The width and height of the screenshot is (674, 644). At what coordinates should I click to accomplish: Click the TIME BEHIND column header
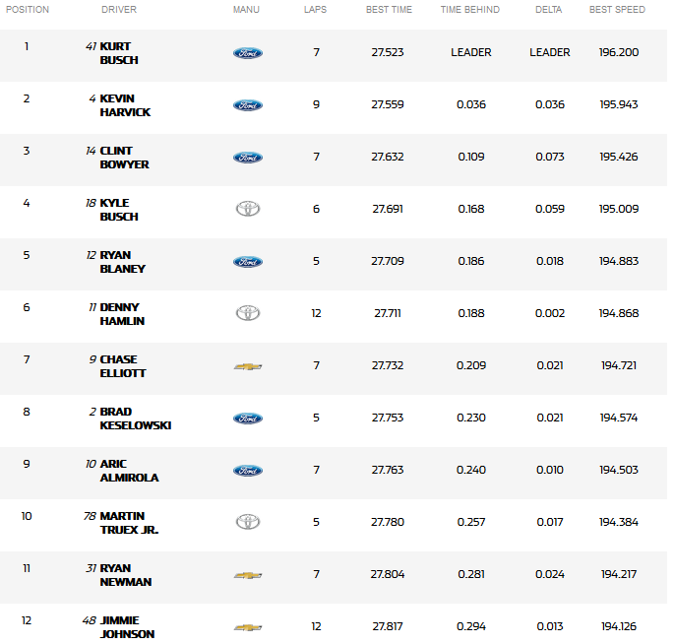pos(469,10)
